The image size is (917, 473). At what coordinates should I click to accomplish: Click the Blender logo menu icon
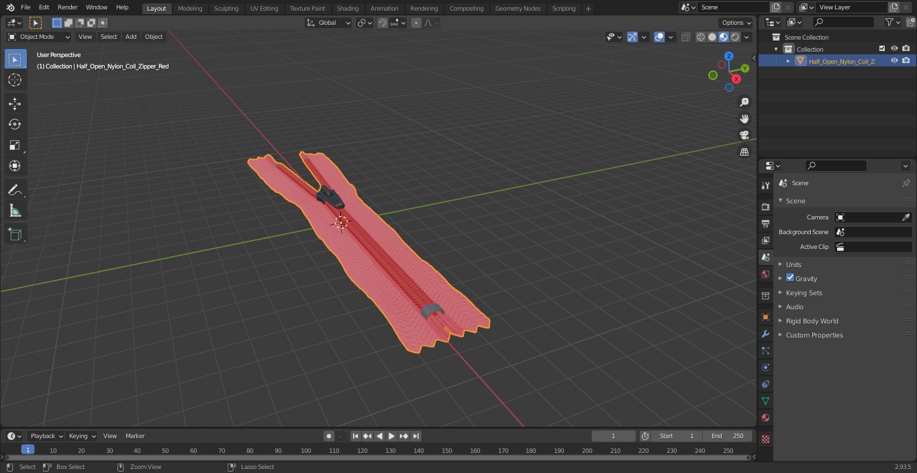[10, 7]
